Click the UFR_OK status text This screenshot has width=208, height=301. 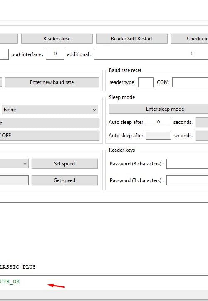tap(10, 281)
